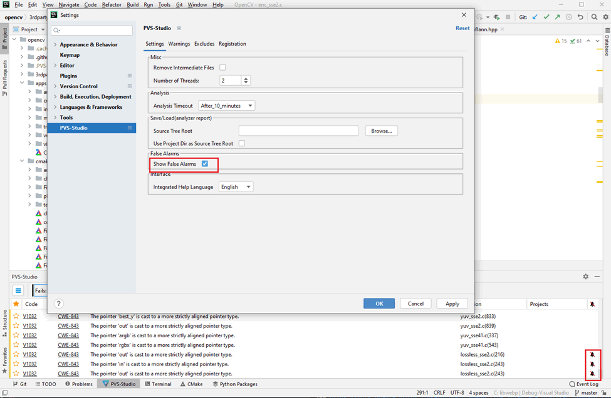
Task: Open the File menu
Action: pyautogui.click(x=18, y=4)
